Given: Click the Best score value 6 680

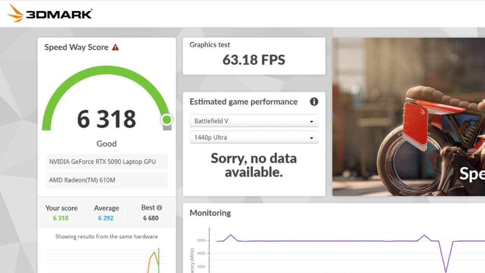Looking at the screenshot, I should 151,218.
